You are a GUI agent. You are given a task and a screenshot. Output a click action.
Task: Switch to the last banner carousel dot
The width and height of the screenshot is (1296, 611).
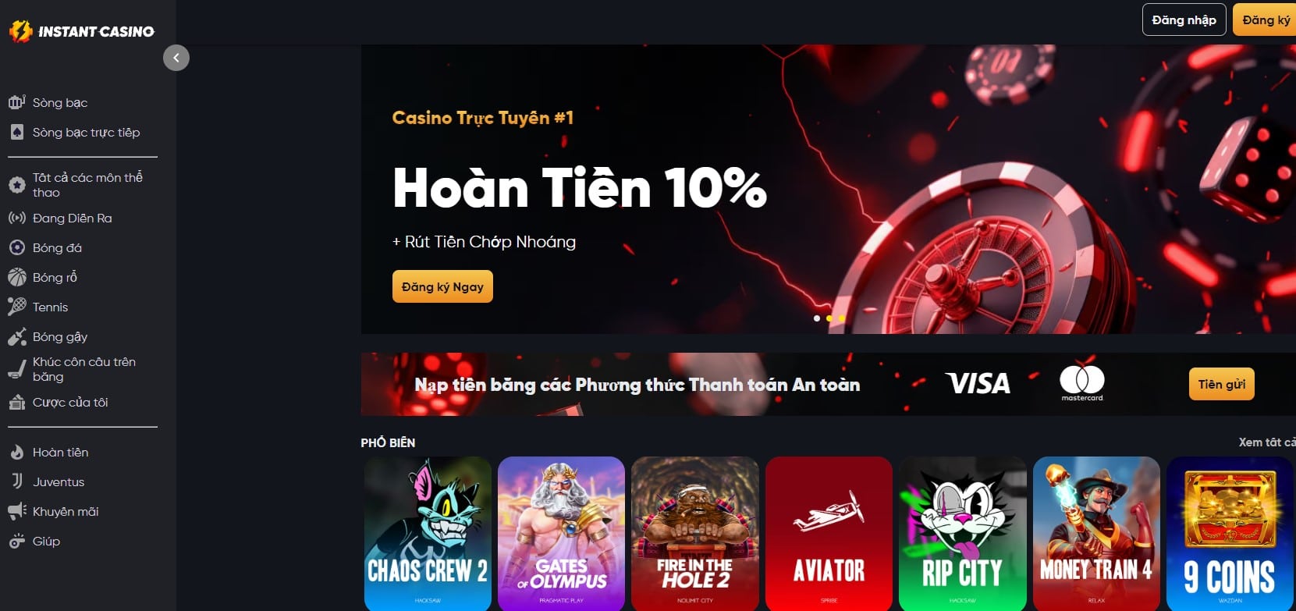842,318
